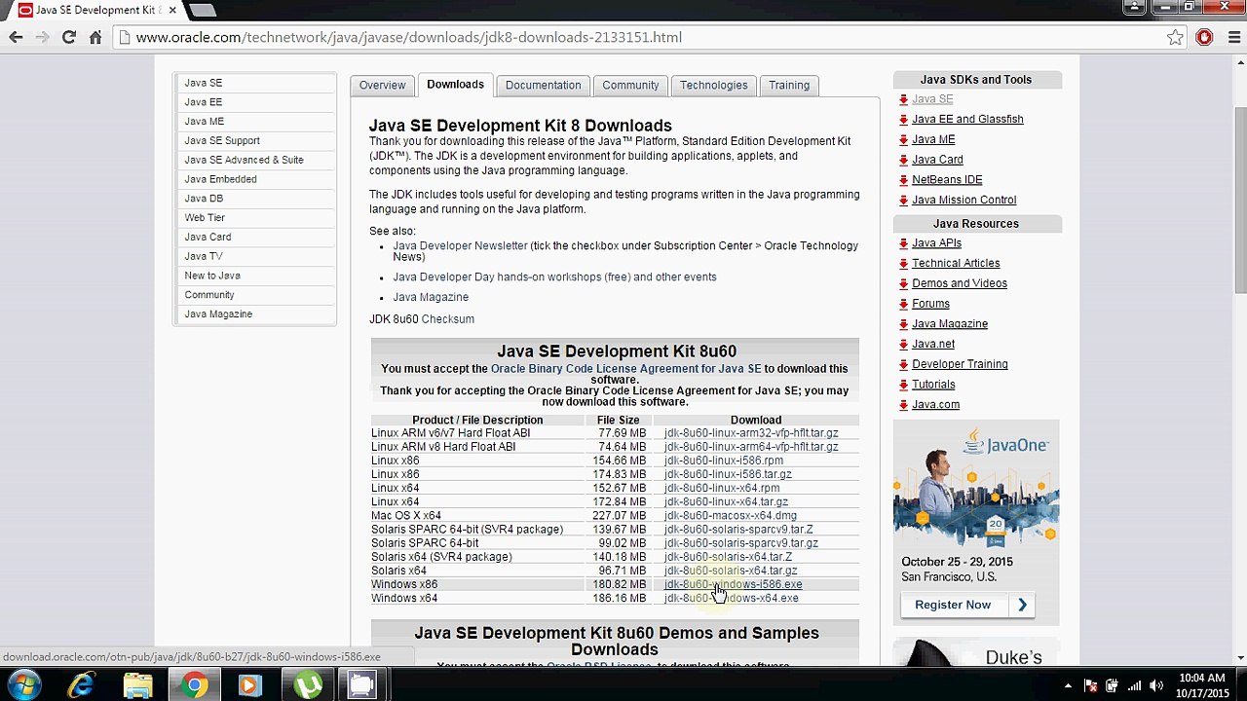Click the volume speaker tray icon

[1156, 685]
